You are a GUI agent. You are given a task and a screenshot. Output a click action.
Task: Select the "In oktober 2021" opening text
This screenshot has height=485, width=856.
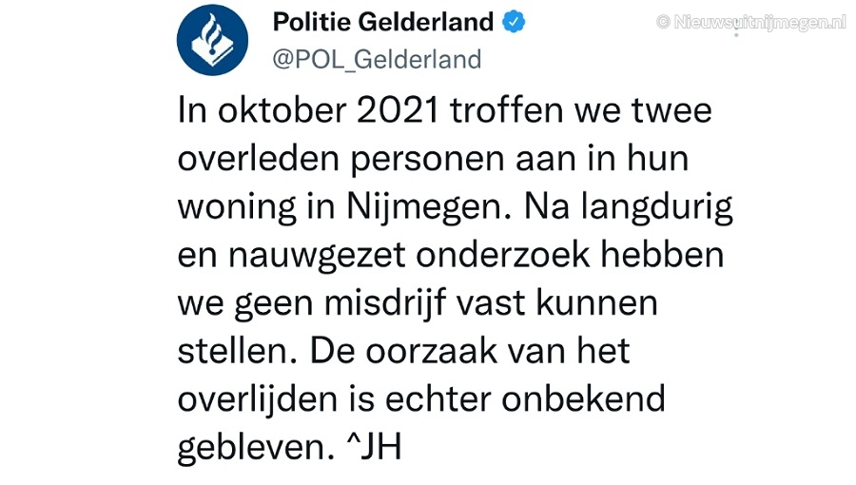tap(308, 110)
